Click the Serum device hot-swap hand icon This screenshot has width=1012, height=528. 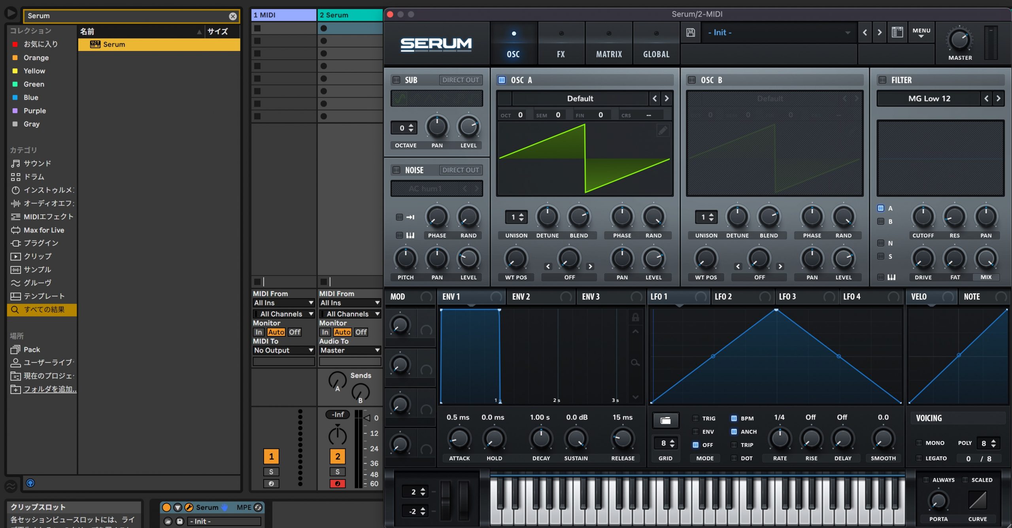225,507
